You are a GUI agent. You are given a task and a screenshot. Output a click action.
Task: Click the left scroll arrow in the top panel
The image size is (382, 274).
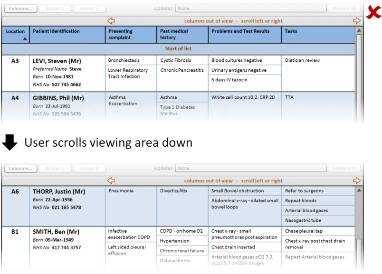click(x=111, y=21)
